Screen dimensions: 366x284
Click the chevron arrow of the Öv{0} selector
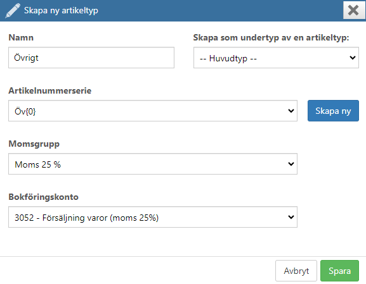click(291, 111)
